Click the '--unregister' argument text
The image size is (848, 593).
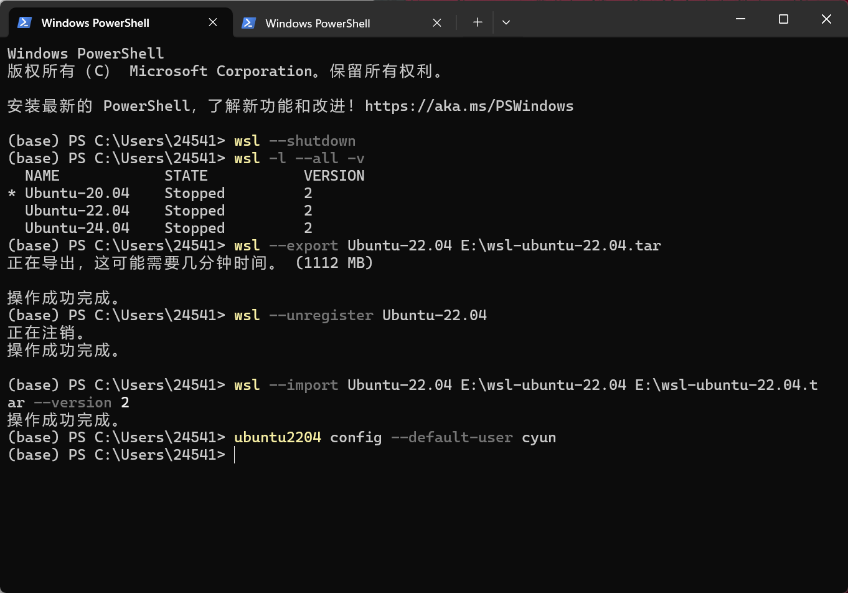pos(321,315)
